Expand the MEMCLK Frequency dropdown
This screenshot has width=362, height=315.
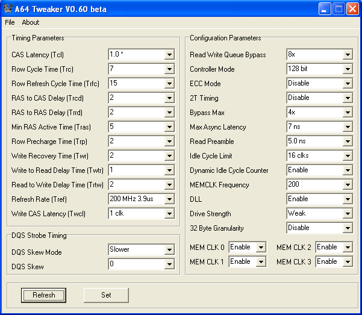(348, 185)
